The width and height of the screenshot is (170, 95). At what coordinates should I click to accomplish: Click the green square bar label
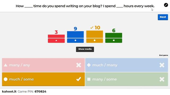[114, 40]
